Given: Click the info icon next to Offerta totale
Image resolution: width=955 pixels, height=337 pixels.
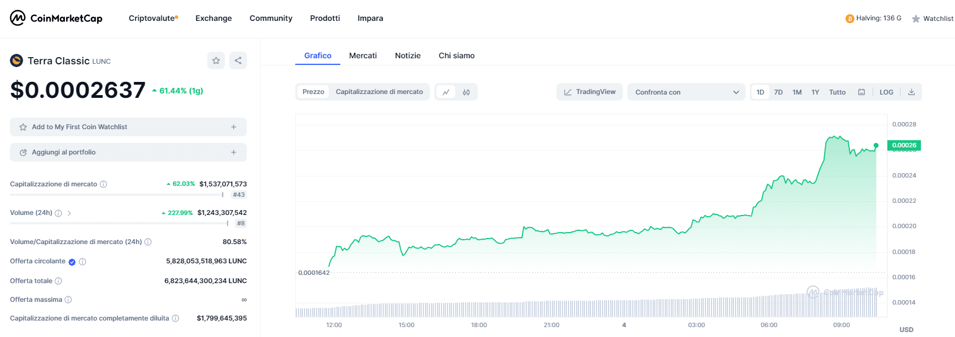Looking at the screenshot, I should [x=58, y=281].
